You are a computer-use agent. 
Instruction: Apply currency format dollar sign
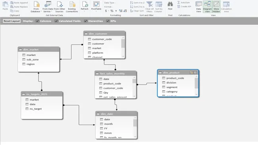point(106,11)
